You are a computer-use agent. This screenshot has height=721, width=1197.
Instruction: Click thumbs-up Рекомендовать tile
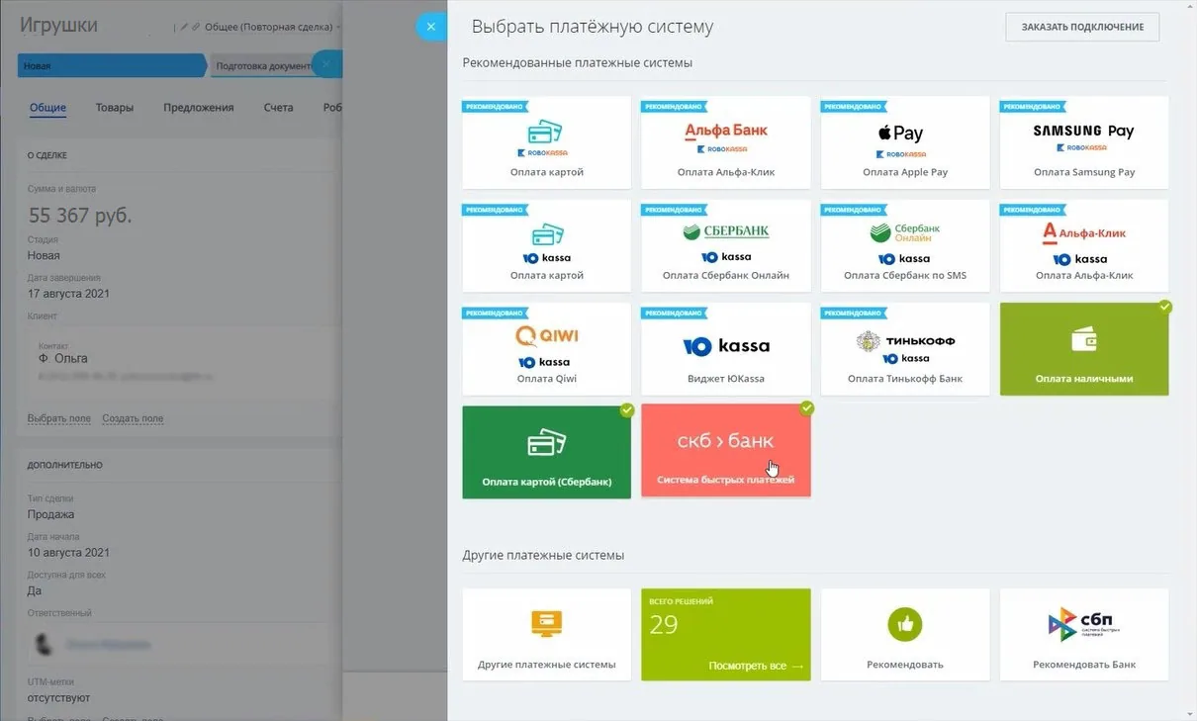click(x=905, y=635)
